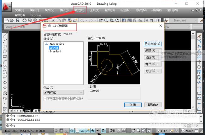Select the Rectangle draw tool
Image resolution: width=205 pixels, height=135 pixels.
click(x=5, y=56)
